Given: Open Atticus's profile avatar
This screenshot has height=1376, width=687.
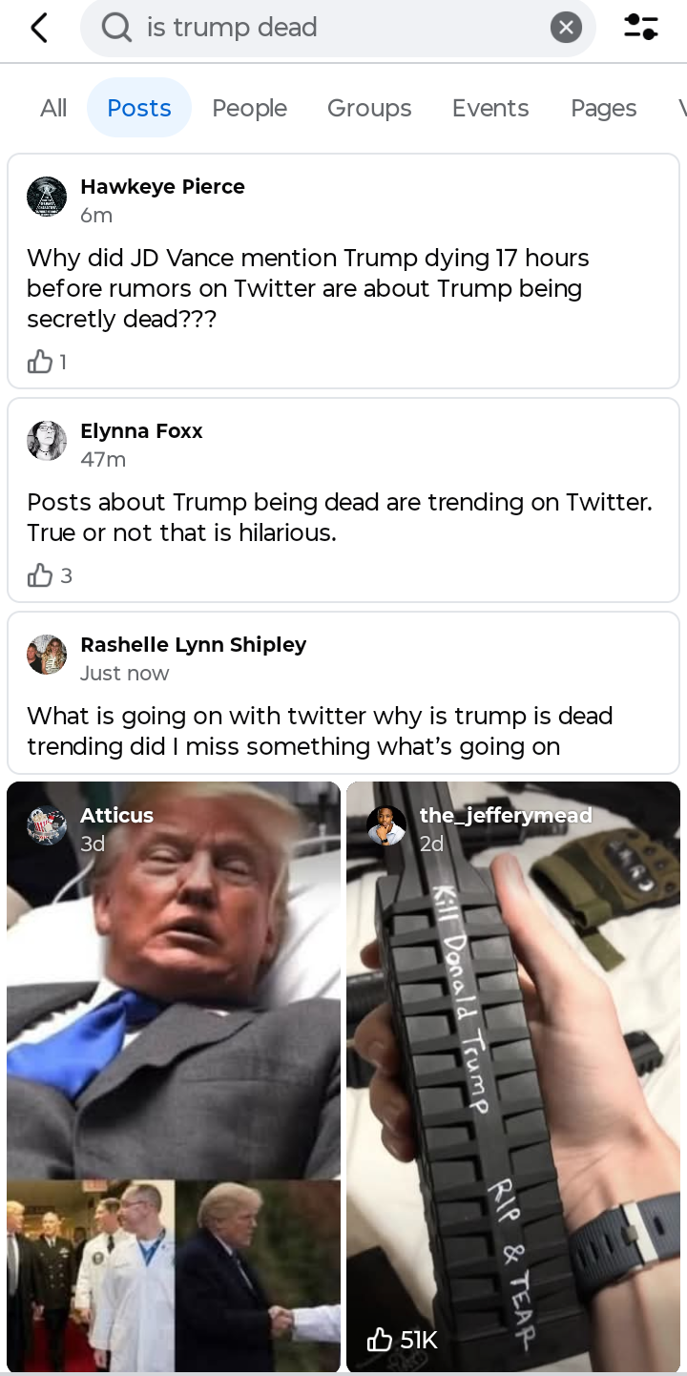Looking at the screenshot, I should [x=47, y=826].
